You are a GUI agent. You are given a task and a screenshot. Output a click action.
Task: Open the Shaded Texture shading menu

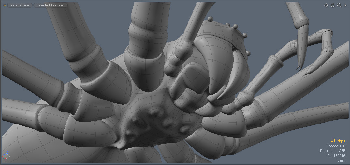coord(51,5)
